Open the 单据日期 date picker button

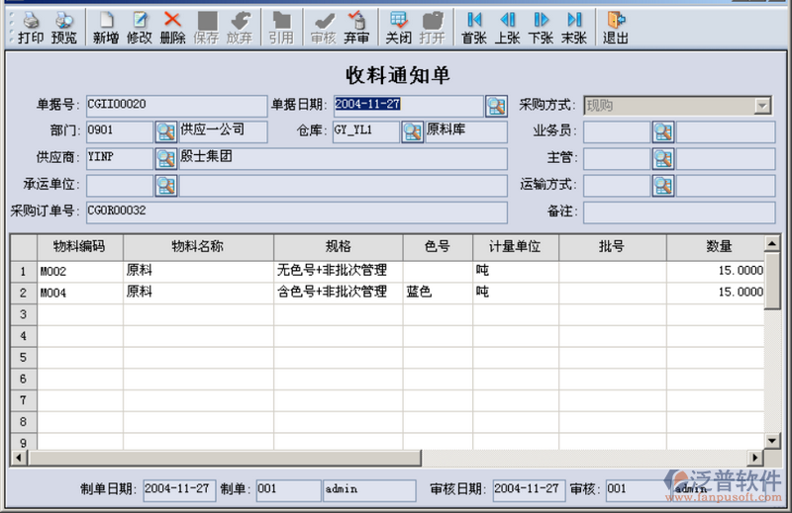[496, 106]
